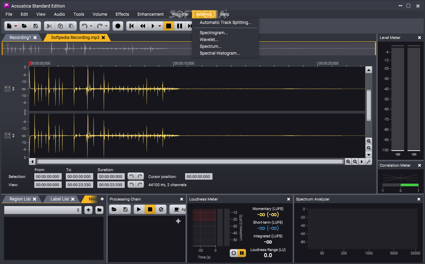
Task: Click the Selection From time field
Action: (x=48, y=177)
